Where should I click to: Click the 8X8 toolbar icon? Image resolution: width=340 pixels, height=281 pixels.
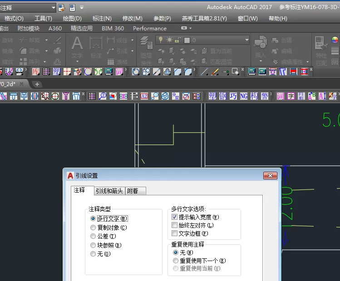pos(123,96)
